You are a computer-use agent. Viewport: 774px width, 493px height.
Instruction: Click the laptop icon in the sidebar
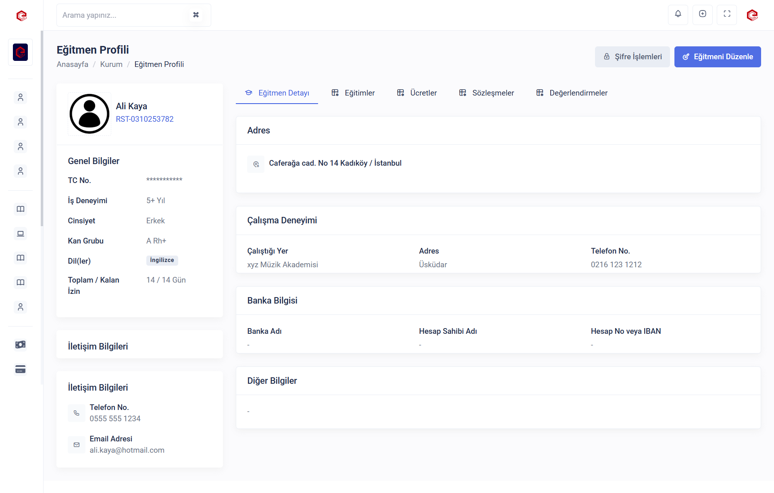(21, 233)
